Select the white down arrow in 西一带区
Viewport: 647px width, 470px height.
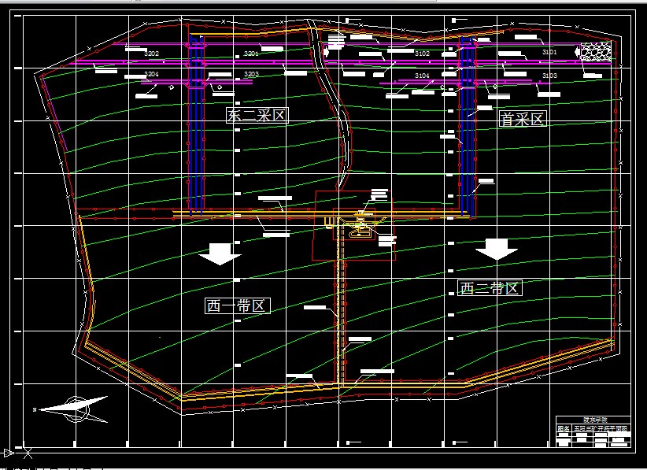220,252
